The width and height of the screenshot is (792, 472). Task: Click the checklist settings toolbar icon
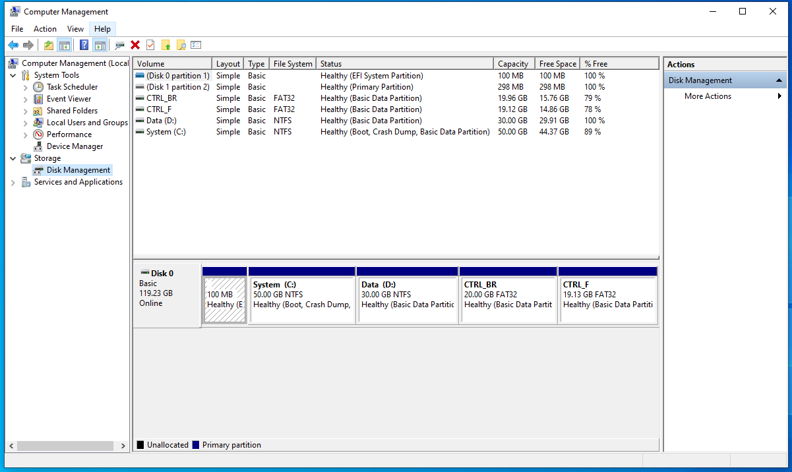[x=196, y=45]
